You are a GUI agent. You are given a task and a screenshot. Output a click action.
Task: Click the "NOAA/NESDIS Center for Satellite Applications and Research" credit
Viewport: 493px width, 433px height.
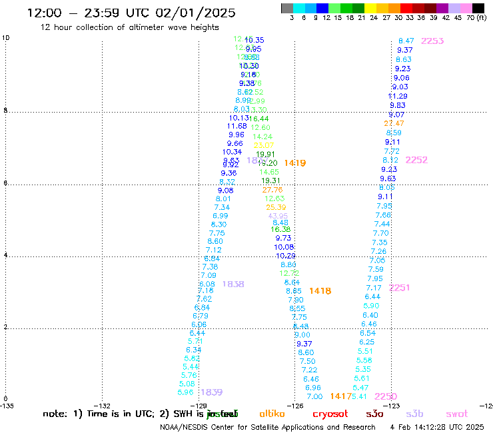268,427
